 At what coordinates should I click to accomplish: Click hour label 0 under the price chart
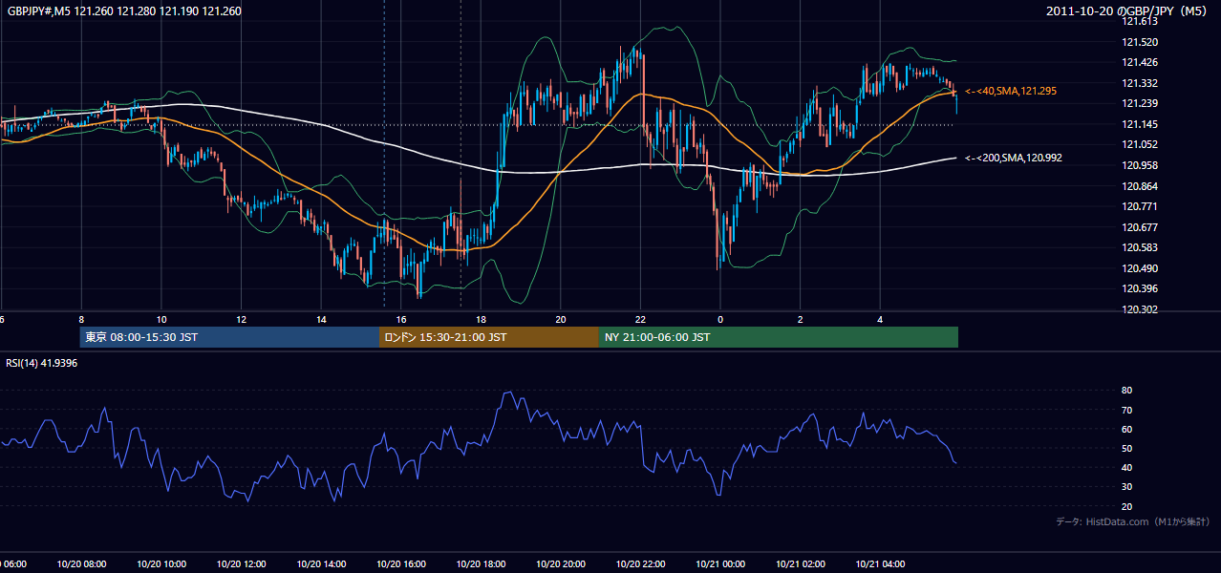pyautogui.click(x=720, y=320)
